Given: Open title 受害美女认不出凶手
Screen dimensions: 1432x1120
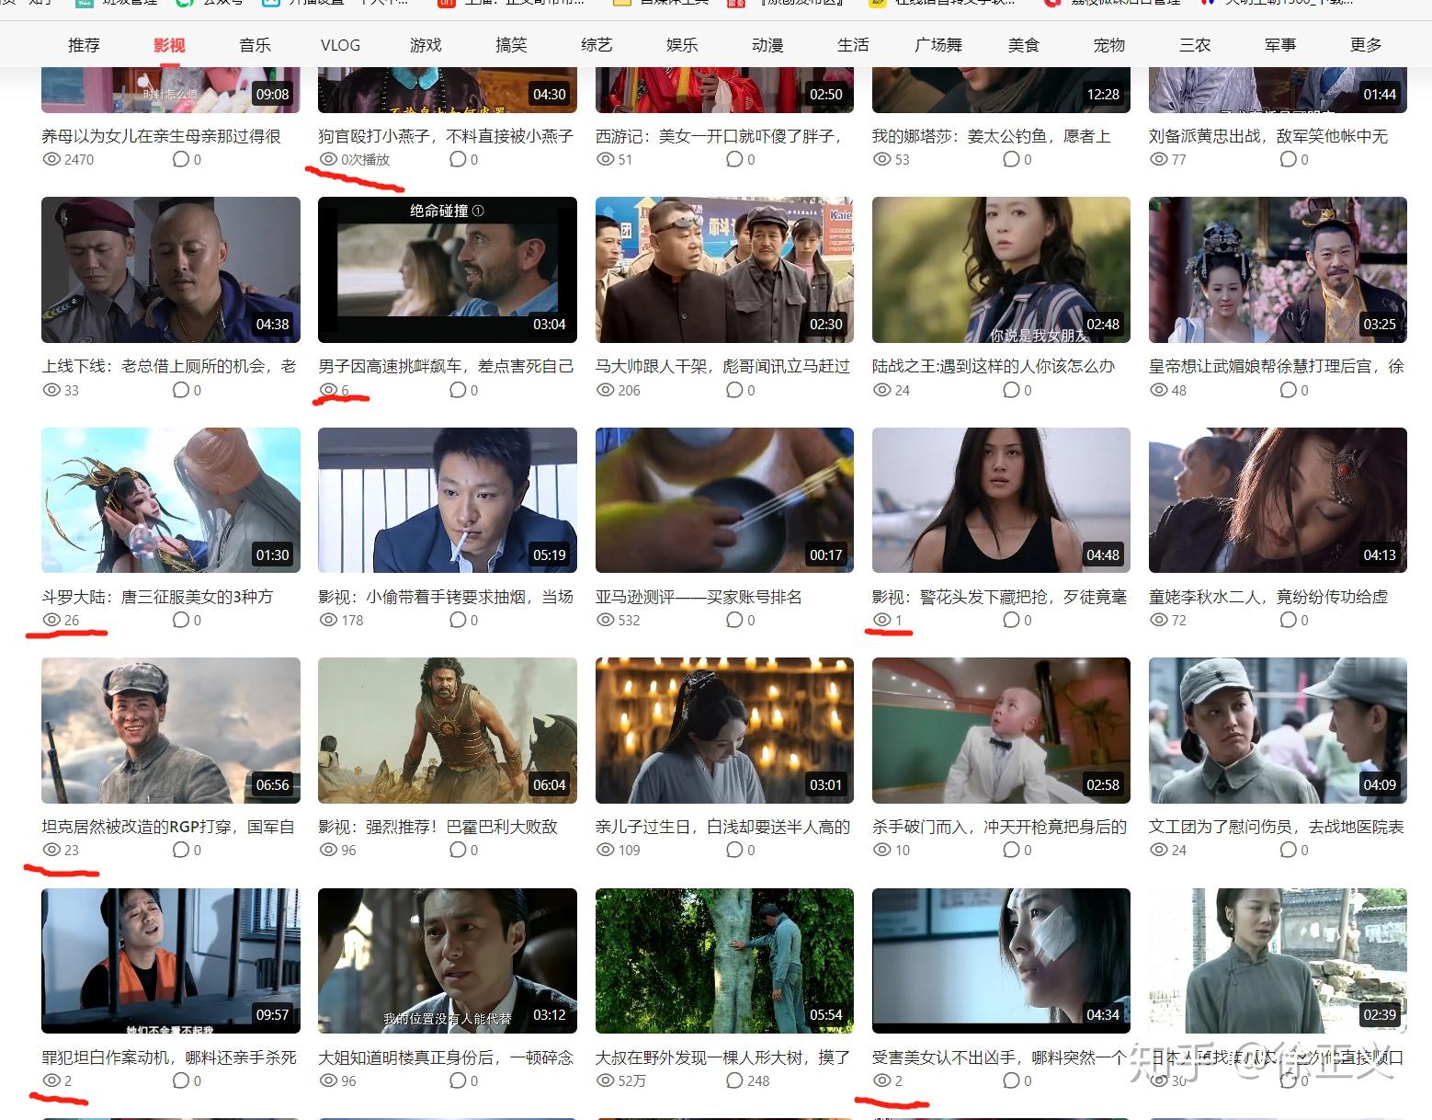Looking at the screenshot, I should (x=999, y=1057).
